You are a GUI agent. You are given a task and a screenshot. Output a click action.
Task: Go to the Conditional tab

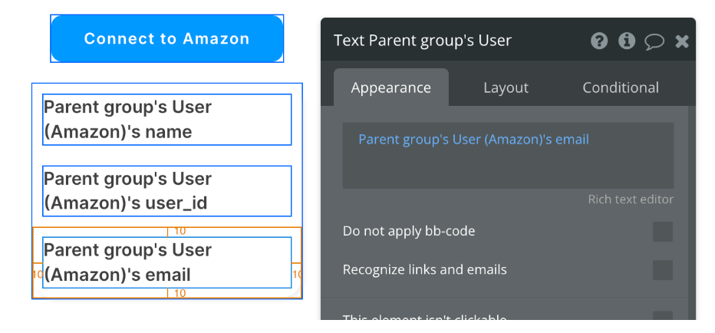(x=620, y=87)
